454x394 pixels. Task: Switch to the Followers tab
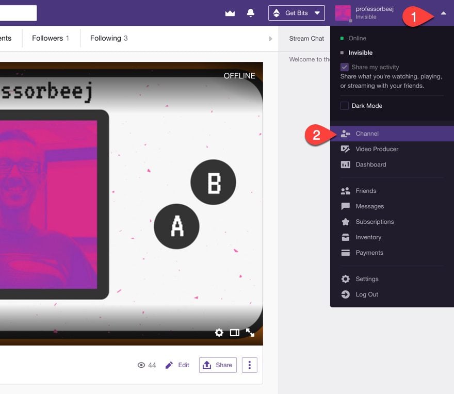coord(51,38)
